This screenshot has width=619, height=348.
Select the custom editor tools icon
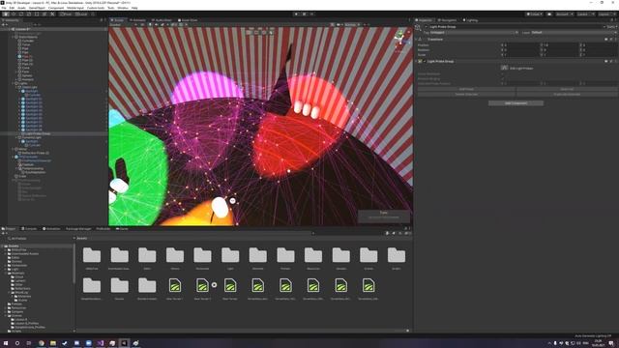(x=52, y=14)
